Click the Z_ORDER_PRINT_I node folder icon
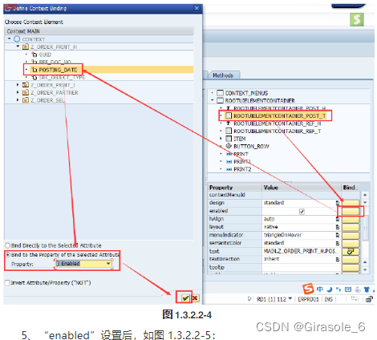Image resolution: width=377 pixels, height=340 pixels. [26, 85]
